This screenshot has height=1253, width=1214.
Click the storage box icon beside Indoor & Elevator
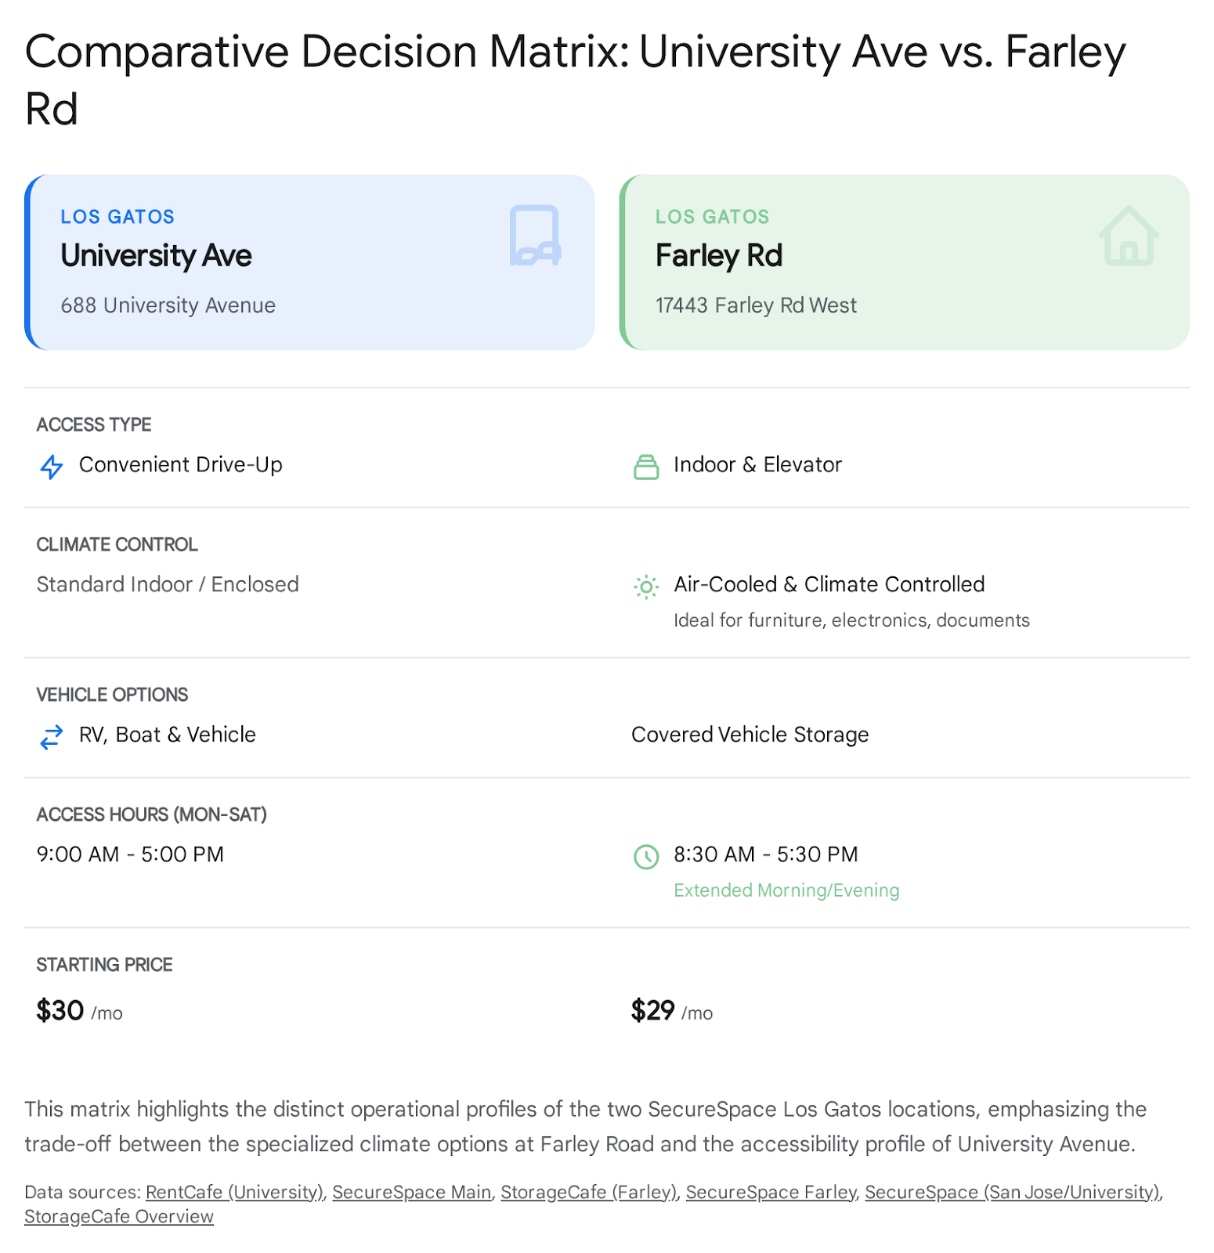(646, 467)
